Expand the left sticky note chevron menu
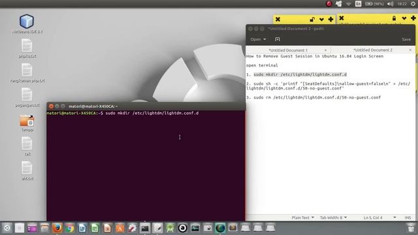 tap(322, 19)
